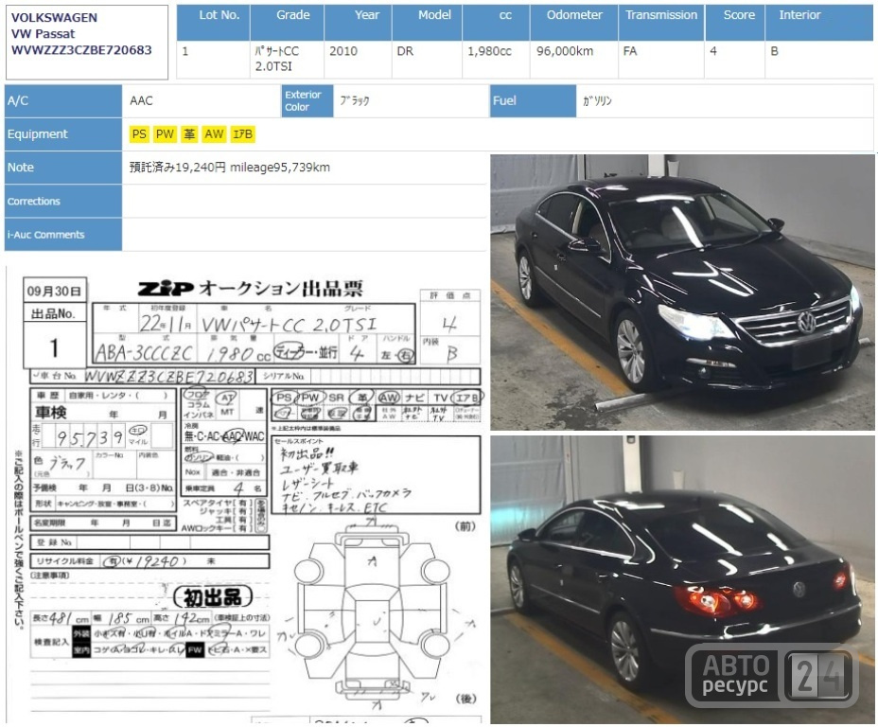878x727 pixels.
Task: Select the model code DR
Action: coord(405,51)
